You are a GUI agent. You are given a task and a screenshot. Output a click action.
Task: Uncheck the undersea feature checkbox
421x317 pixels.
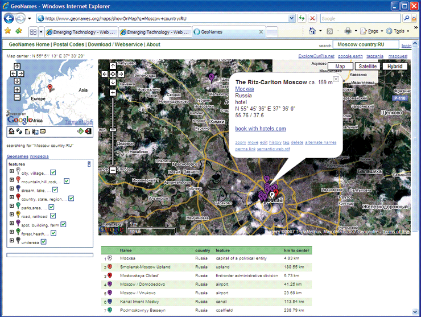[x=43, y=242]
